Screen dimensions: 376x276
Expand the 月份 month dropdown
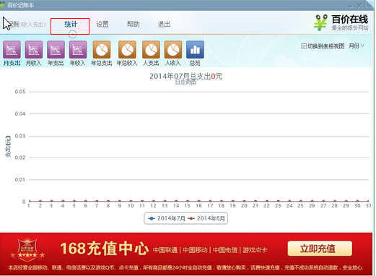(x=357, y=46)
